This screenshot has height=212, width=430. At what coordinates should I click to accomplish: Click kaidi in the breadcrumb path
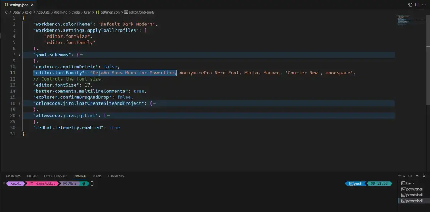pyautogui.click(x=28, y=12)
